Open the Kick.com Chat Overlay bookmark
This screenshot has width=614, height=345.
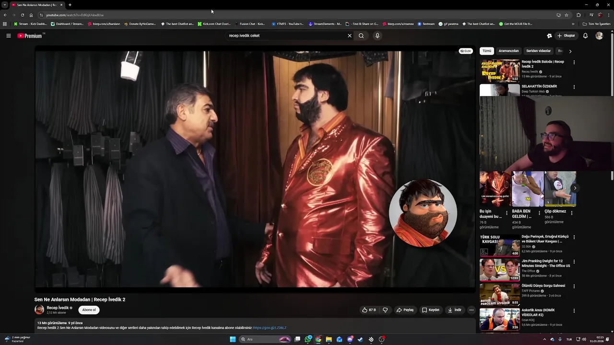214,23
